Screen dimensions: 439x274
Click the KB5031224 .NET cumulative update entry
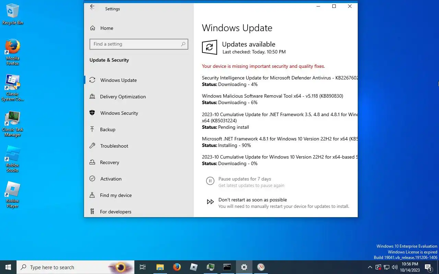point(280,121)
